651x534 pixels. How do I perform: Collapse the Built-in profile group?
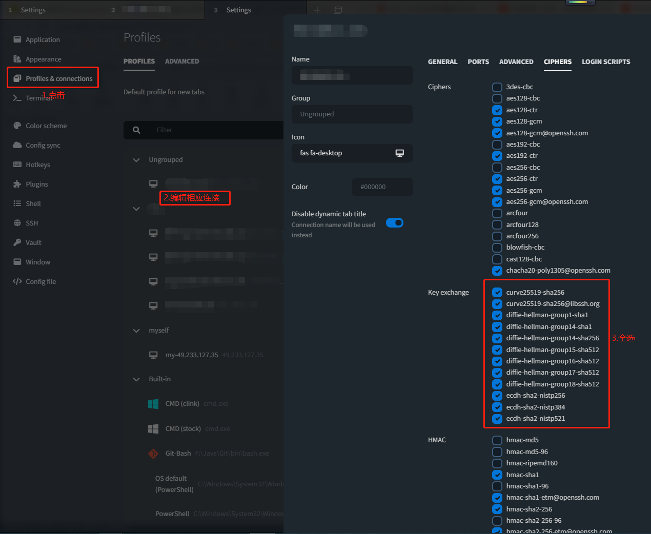click(136, 379)
